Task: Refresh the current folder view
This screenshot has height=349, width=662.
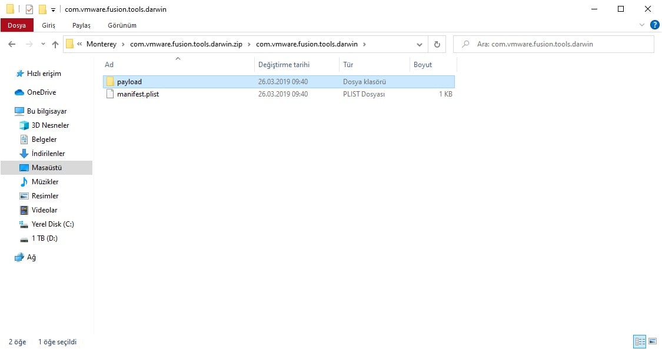Action: coord(437,44)
